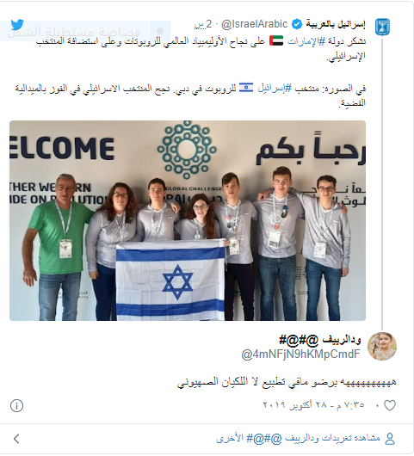
Task: Click the UAE flag emoji
Action: 276,40
